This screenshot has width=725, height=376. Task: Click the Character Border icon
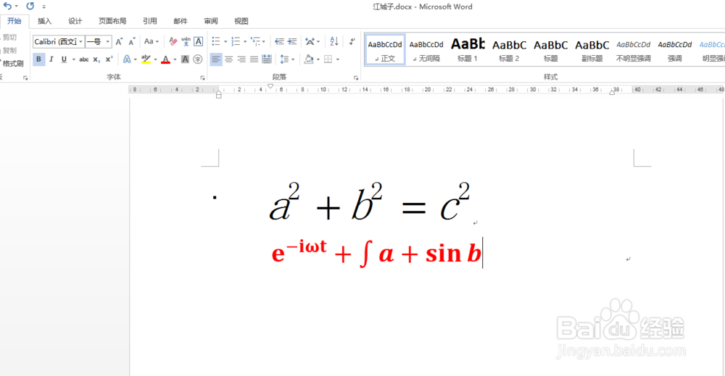(x=198, y=41)
